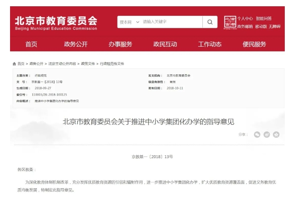
Task: Click the 首都之窗 seal logo
Action: [230, 23]
